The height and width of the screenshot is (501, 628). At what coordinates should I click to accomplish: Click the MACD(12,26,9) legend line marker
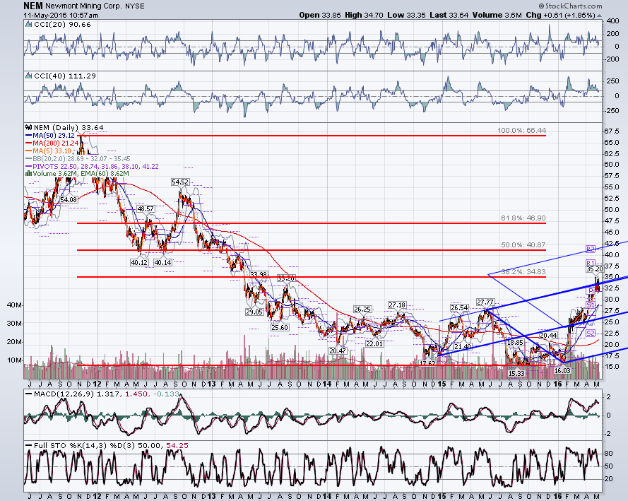[28, 394]
